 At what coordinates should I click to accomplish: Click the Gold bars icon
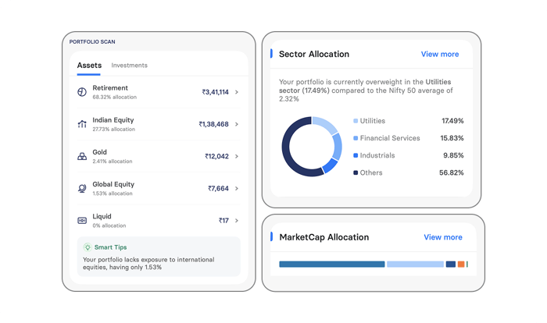(82, 156)
